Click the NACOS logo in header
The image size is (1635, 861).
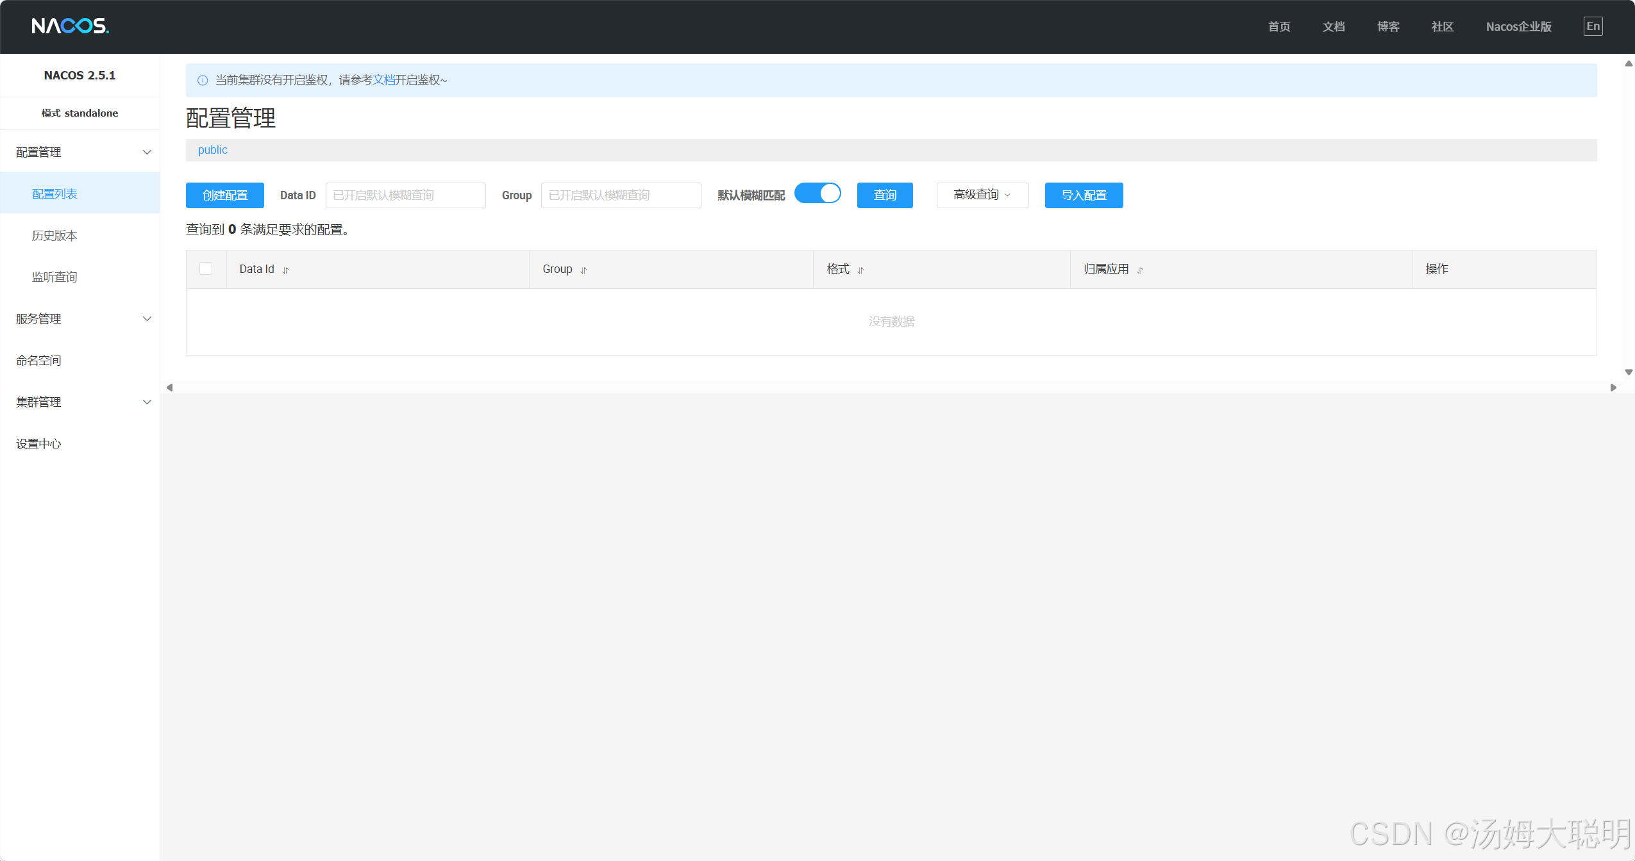71,26
